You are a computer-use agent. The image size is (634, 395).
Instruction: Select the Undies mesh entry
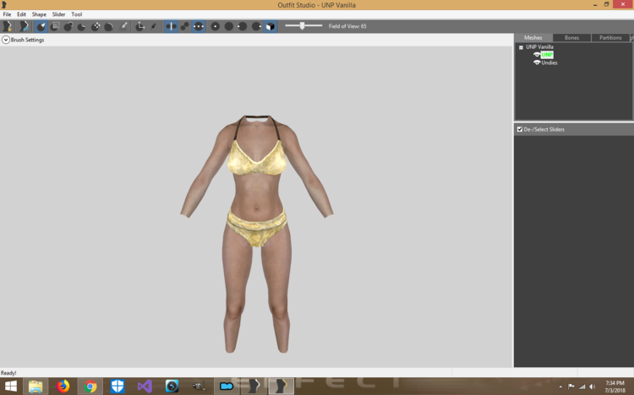point(549,62)
